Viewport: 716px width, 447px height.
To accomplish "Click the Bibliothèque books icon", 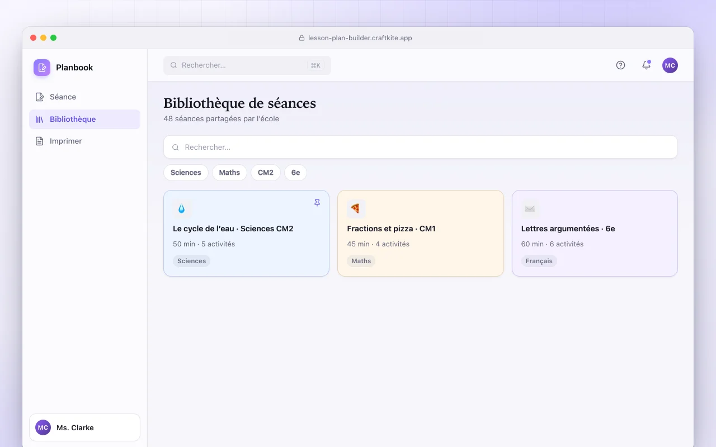I will 40,120.
